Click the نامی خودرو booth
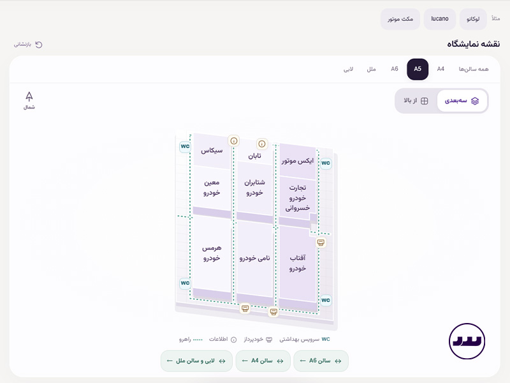 pos(254,258)
